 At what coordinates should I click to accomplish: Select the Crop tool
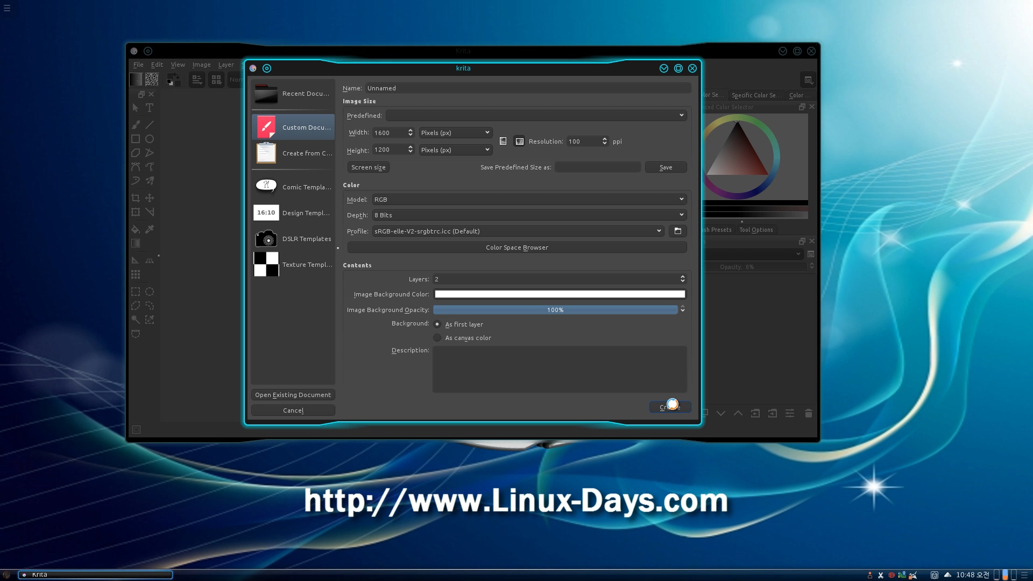tap(136, 198)
